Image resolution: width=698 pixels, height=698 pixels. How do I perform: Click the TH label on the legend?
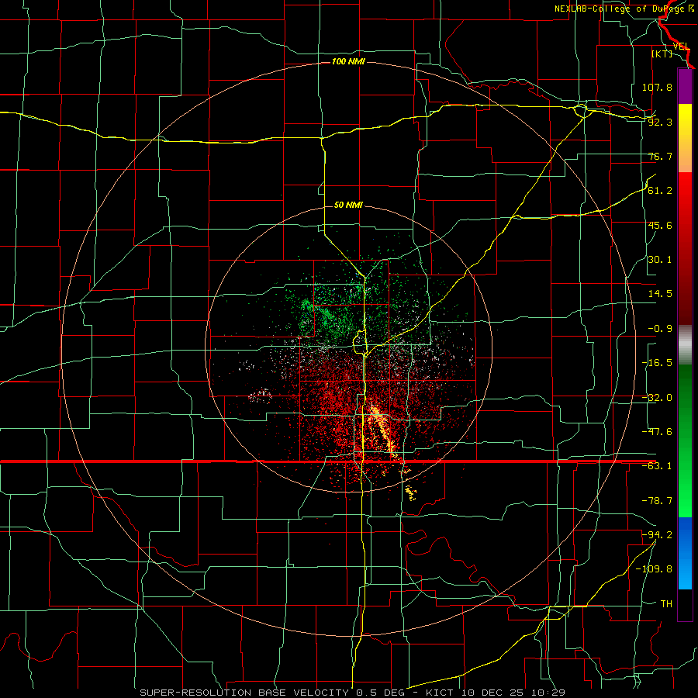point(666,604)
